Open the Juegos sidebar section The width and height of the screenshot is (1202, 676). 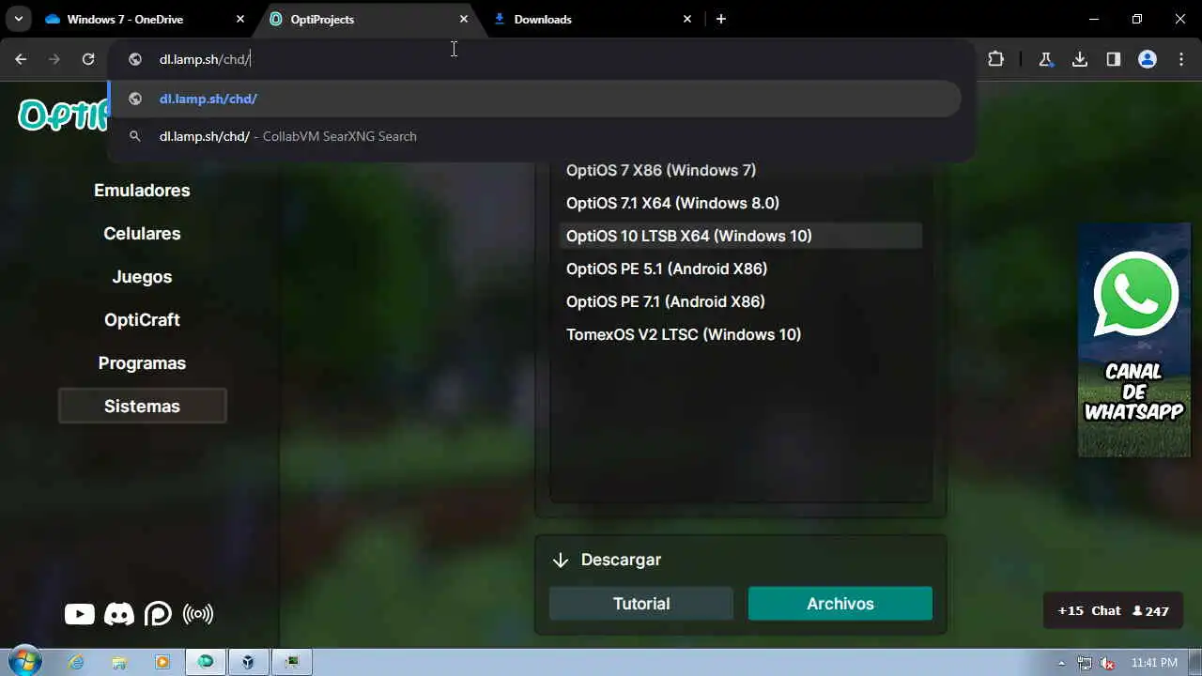pos(142,277)
